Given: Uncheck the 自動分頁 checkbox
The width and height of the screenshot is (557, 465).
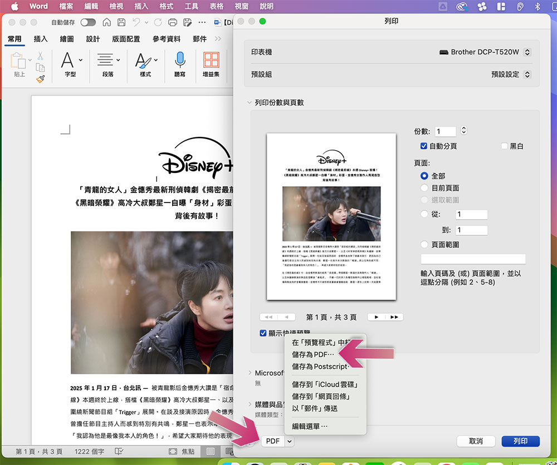Looking at the screenshot, I should pyautogui.click(x=423, y=146).
